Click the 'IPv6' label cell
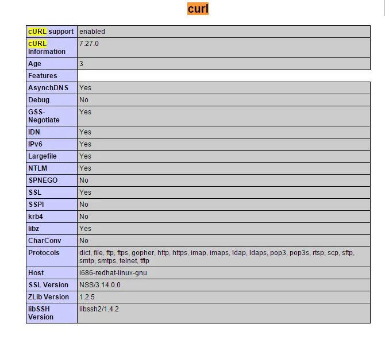Image resolution: width=385 pixels, height=339 pixels. (52, 144)
